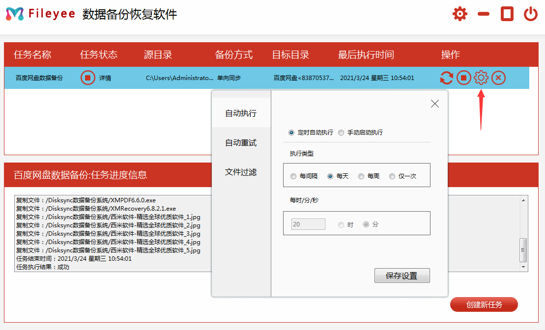
Task: Switch to 自动重试 tab
Action: [x=241, y=143]
